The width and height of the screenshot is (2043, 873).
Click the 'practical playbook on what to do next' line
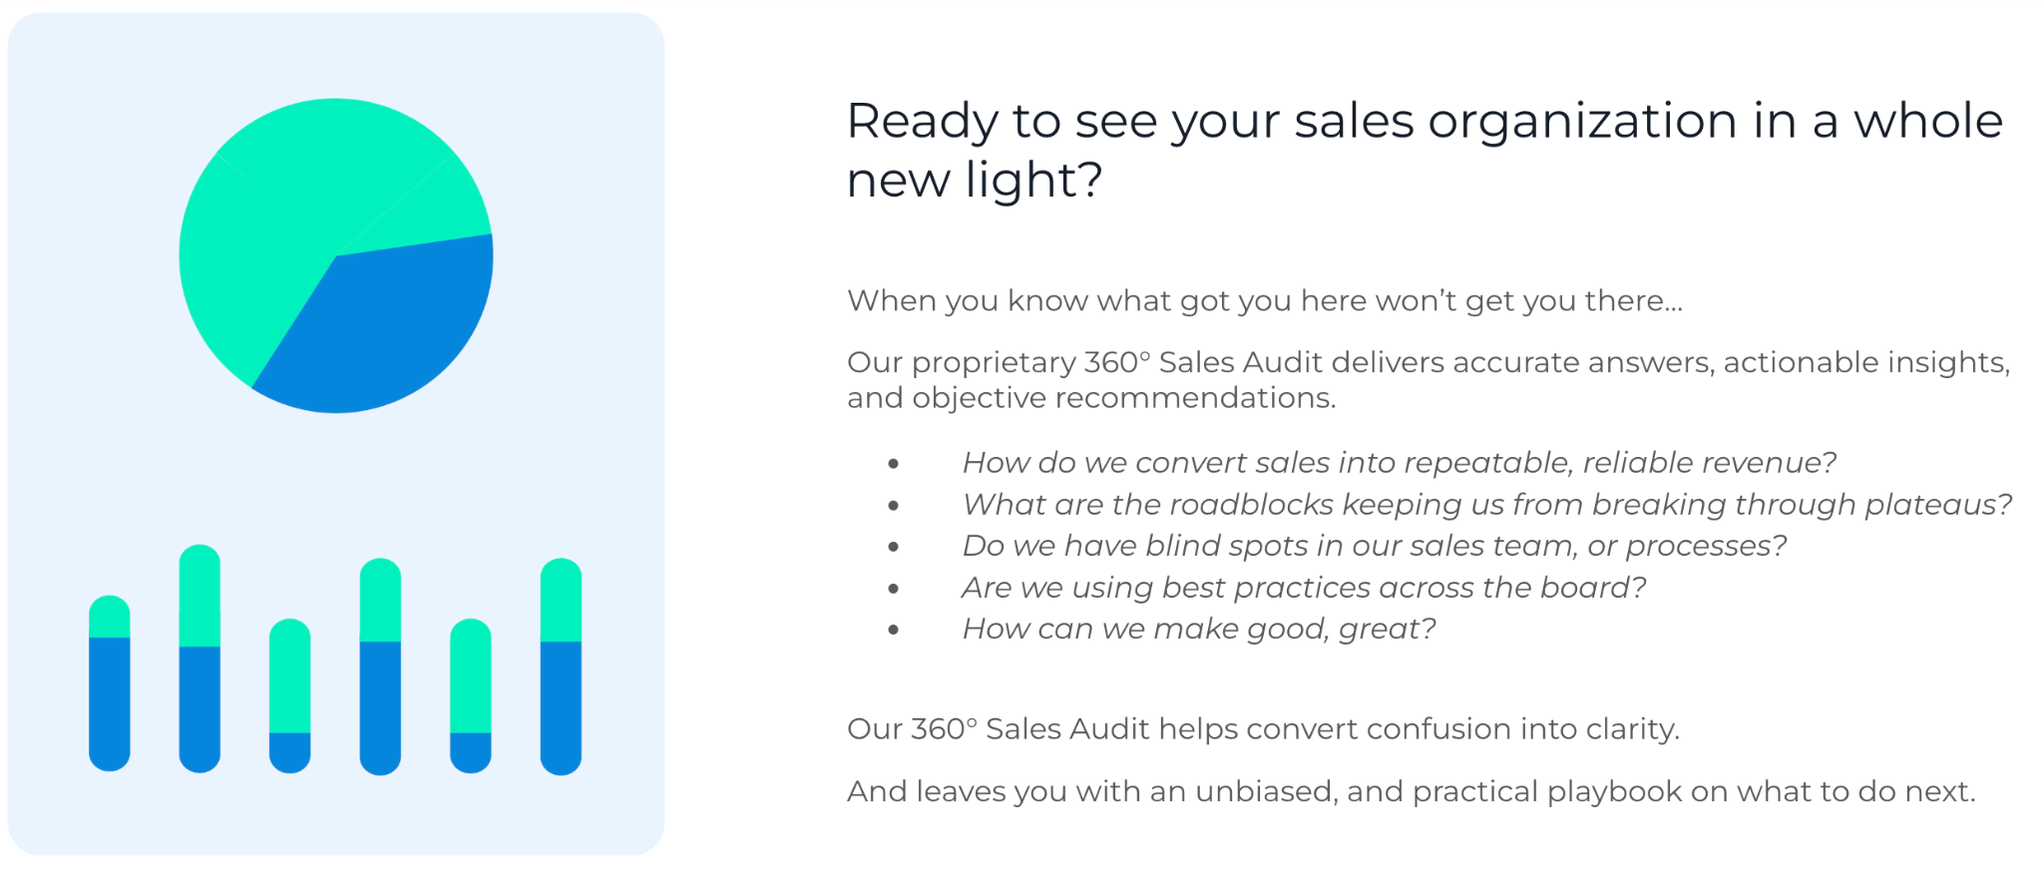(x=1411, y=791)
